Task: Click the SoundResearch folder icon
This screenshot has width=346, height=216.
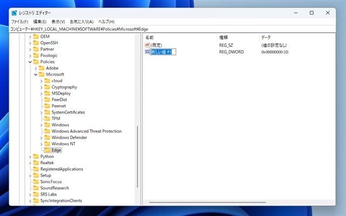Action: click(36, 188)
